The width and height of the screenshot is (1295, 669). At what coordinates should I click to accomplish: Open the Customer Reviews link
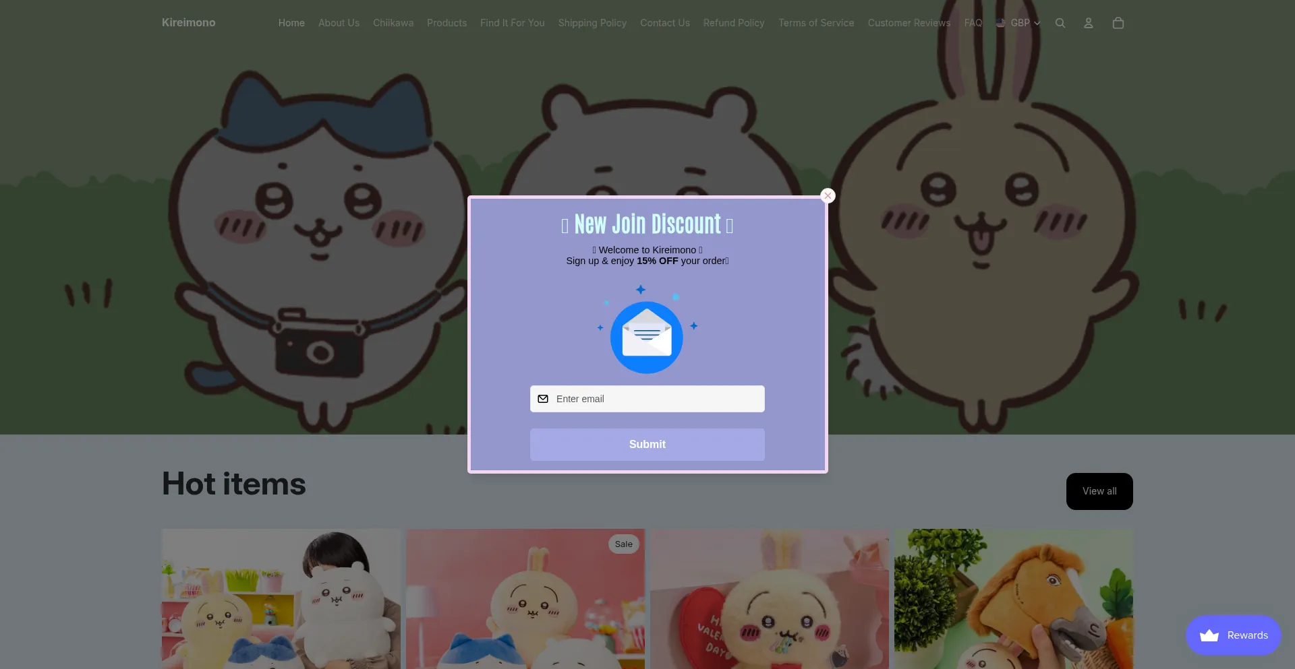click(909, 23)
